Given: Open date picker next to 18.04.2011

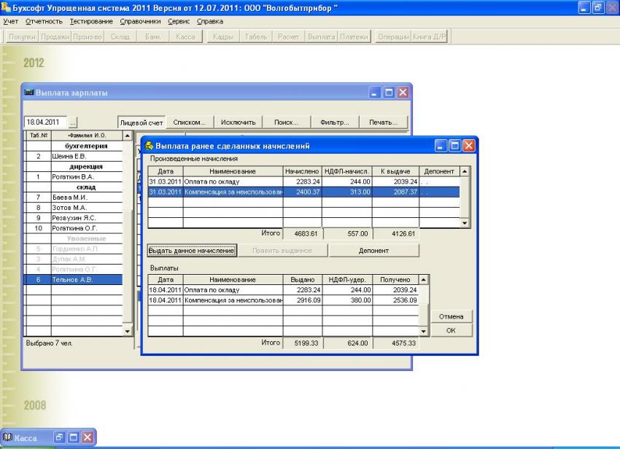Looking at the screenshot, I should [x=73, y=122].
